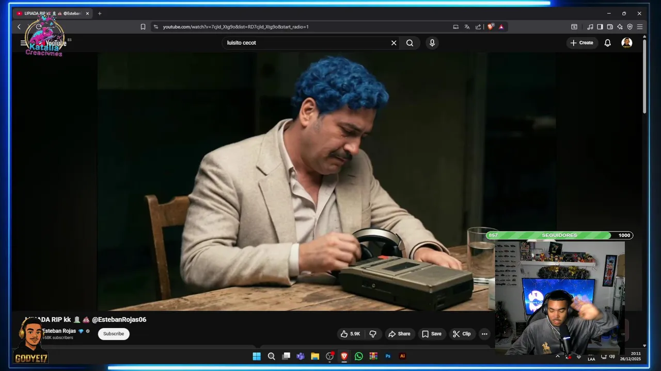661x371 pixels.
Task: Open the music note playlist icon
Action: [590, 27]
